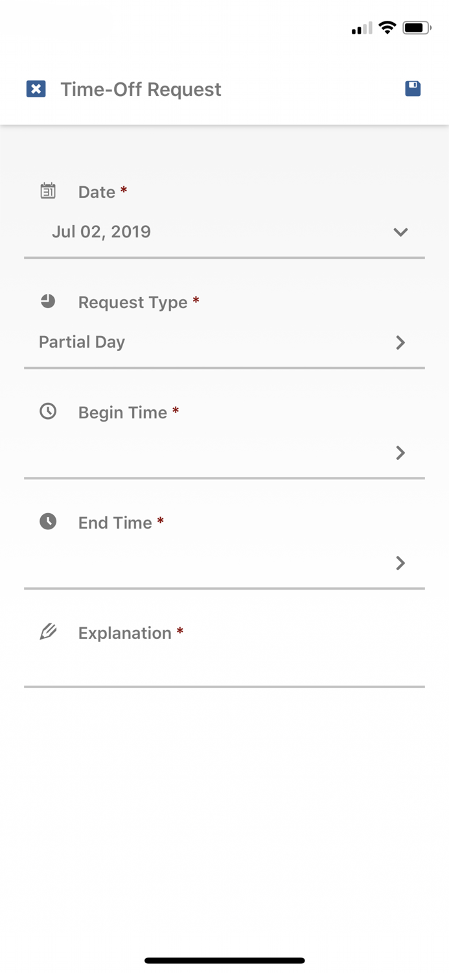Click the pen icon next to Explanation
This screenshot has height=973, width=449.
tap(47, 632)
